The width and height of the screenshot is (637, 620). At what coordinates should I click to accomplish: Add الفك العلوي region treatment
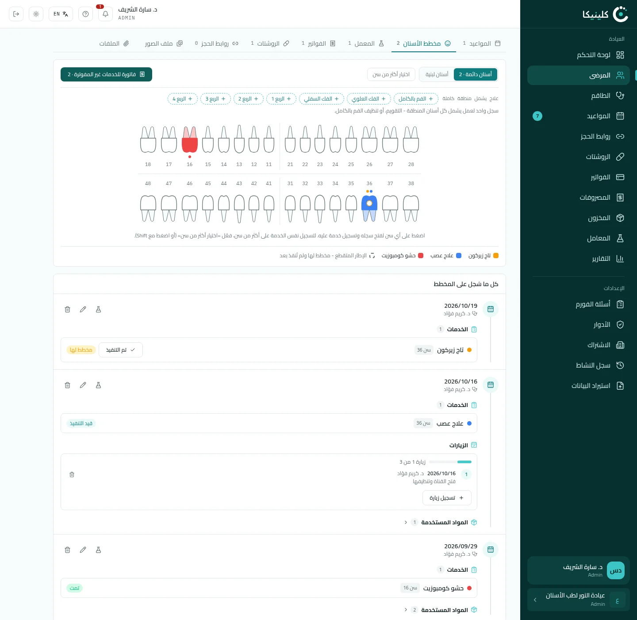click(x=369, y=99)
